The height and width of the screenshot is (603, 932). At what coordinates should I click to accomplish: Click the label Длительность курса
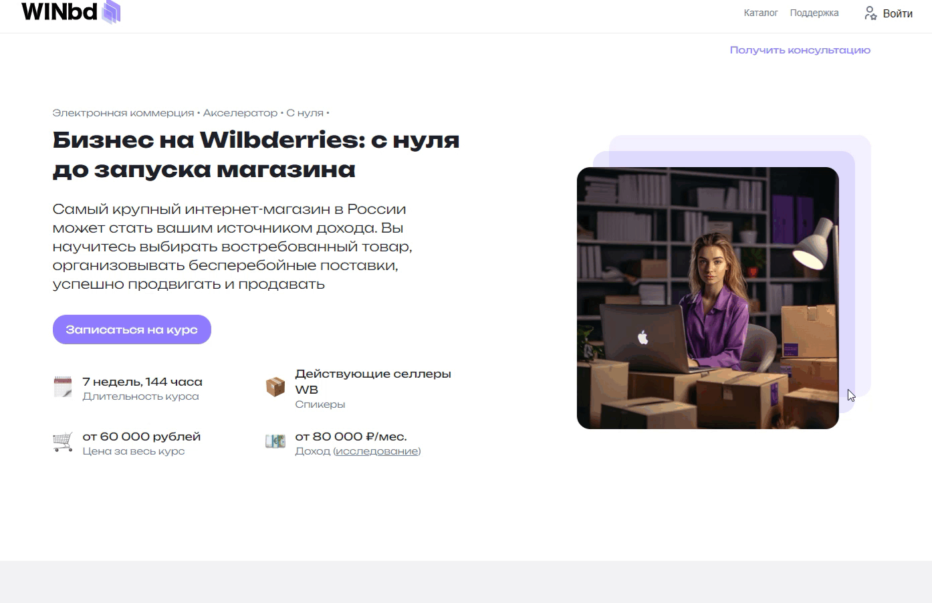[x=140, y=396]
